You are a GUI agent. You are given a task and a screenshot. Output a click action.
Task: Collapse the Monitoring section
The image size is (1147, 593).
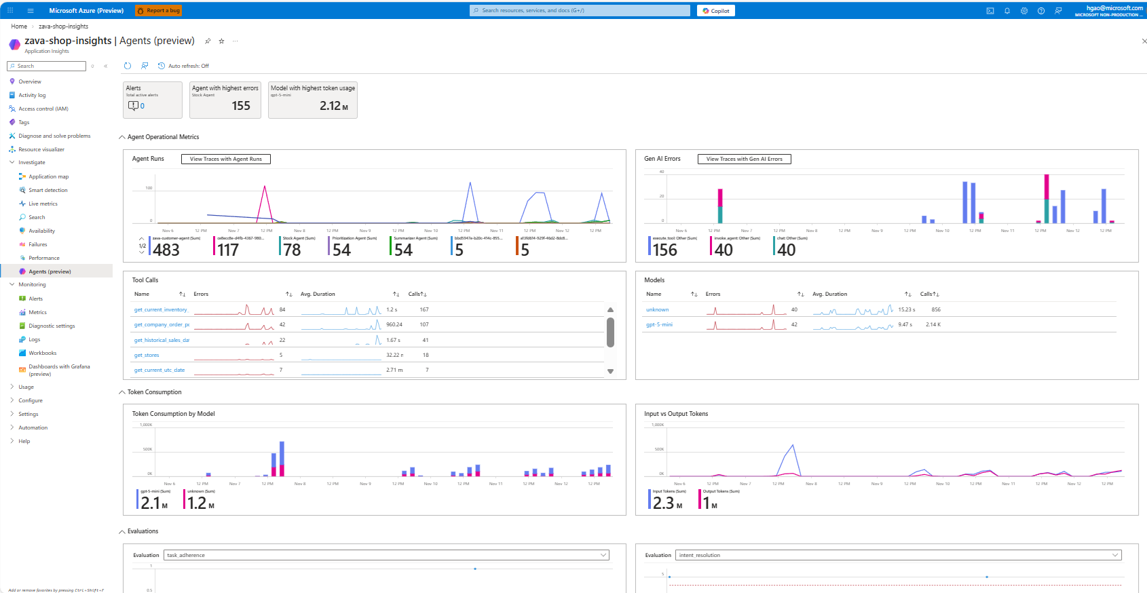tap(12, 284)
